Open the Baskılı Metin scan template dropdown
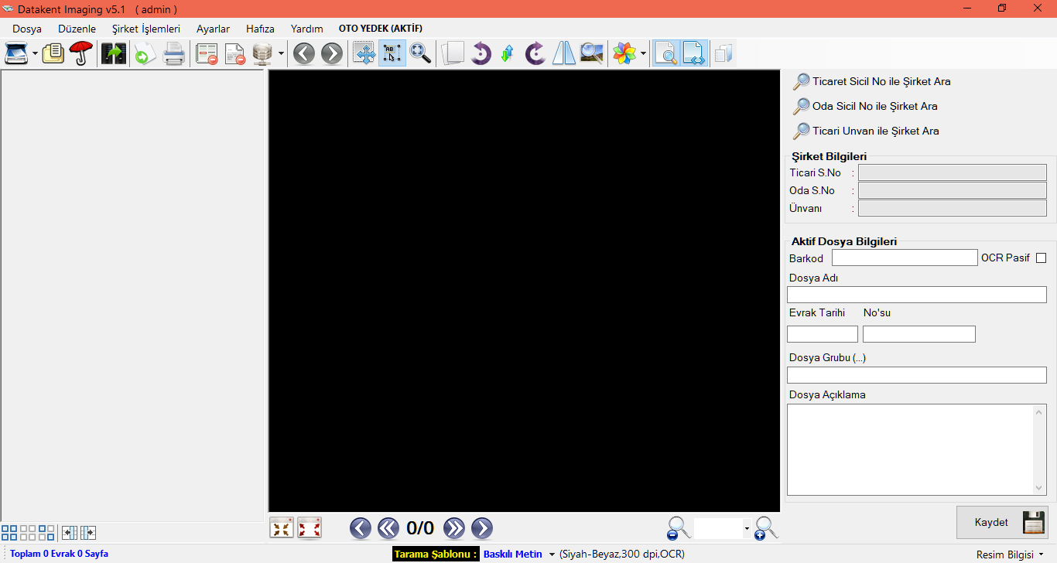Screen dimensions: 1057x563 click(552, 554)
